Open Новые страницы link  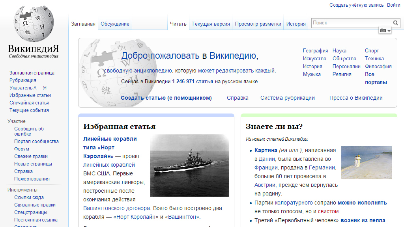click(x=33, y=164)
